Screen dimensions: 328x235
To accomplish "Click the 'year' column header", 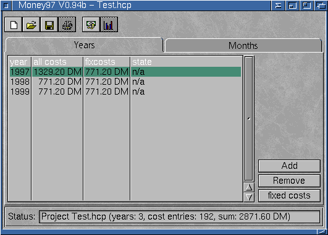I will 19,62.
